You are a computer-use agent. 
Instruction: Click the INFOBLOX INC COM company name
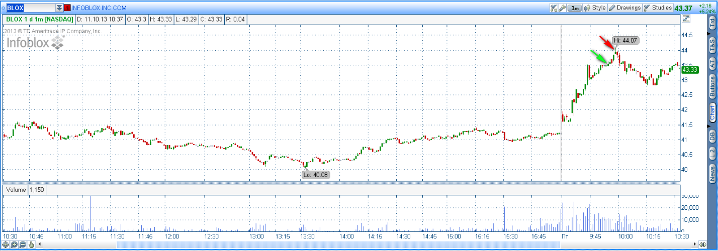click(99, 8)
